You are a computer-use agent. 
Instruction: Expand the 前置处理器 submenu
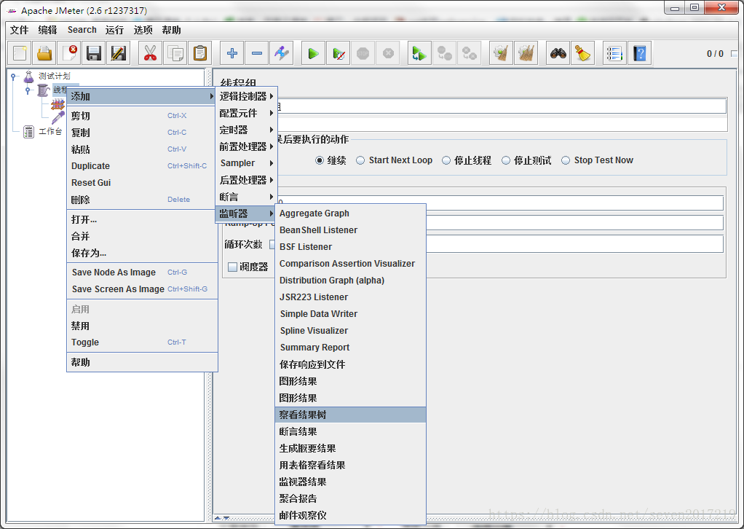(246, 146)
